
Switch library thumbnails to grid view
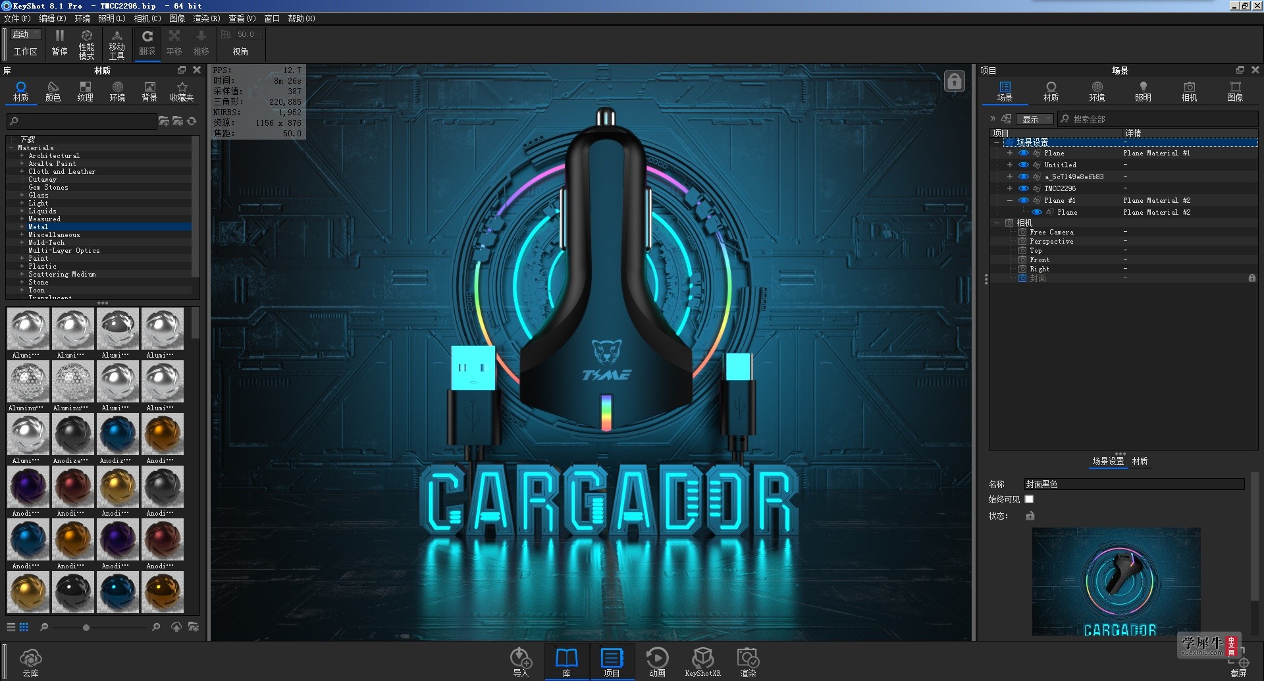point(24,627)
